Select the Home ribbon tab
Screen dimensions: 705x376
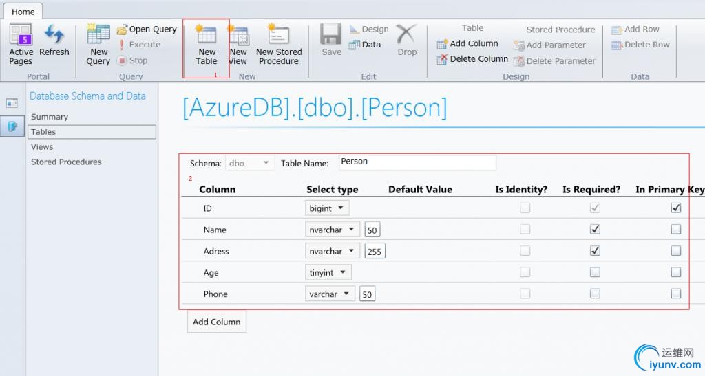pyautogui.click(x=23, y=12)
